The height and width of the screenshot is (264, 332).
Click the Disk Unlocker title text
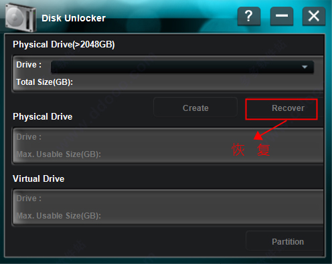74,18
